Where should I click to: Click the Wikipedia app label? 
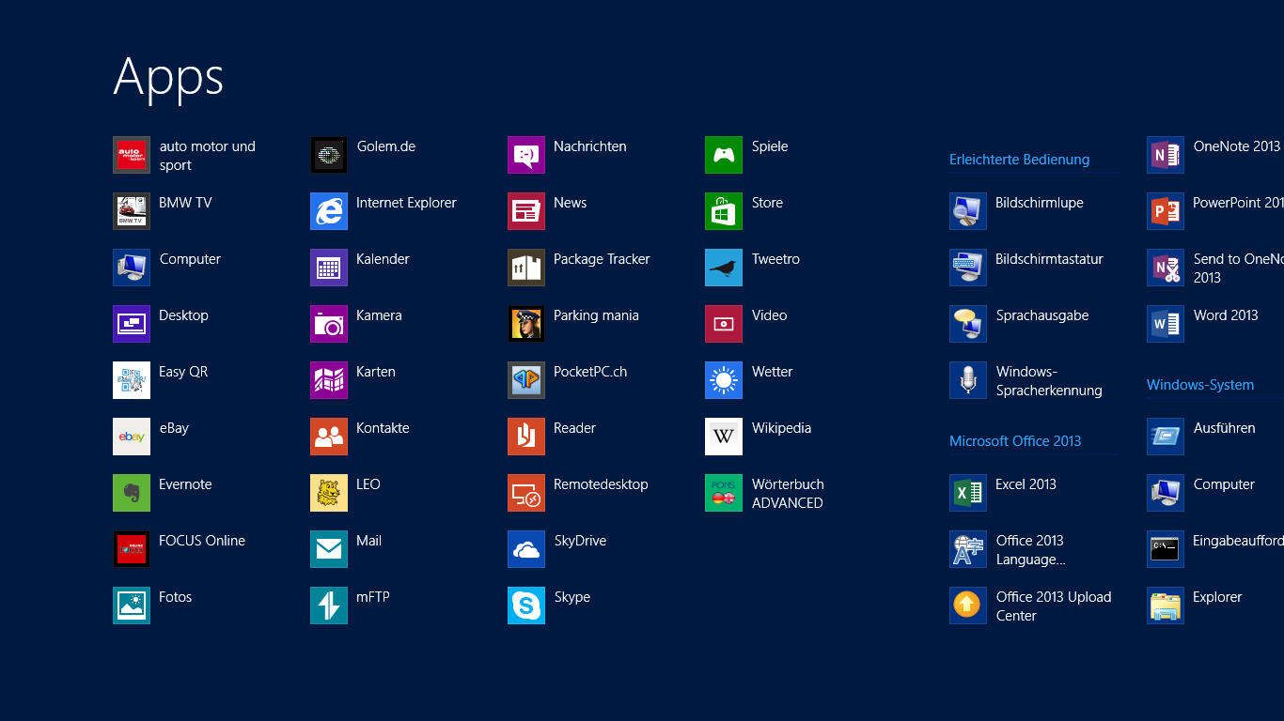[x=781, y=428]
